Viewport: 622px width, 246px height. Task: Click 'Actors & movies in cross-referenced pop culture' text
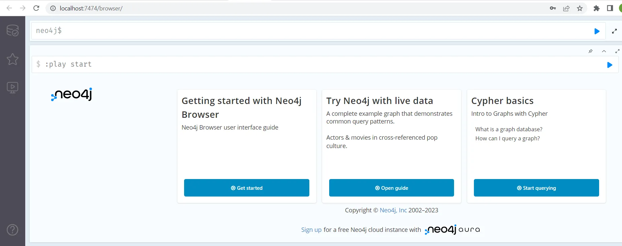382,142
